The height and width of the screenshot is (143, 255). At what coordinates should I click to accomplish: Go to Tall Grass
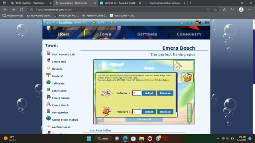(58, 83)
